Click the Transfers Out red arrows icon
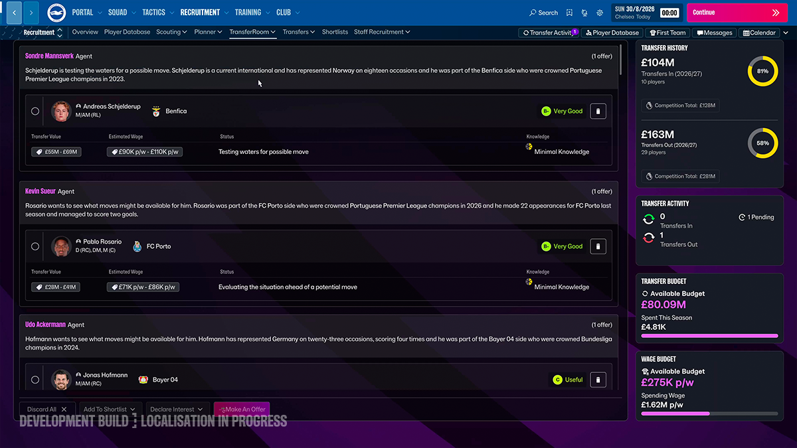This screenshot has width=797, height=448. pos(649,238)
